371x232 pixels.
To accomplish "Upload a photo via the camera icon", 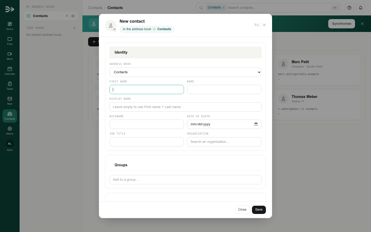I will [114, 29].
